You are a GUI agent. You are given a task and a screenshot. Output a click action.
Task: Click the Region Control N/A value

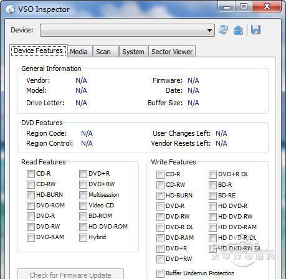click(x=87, y=143)
